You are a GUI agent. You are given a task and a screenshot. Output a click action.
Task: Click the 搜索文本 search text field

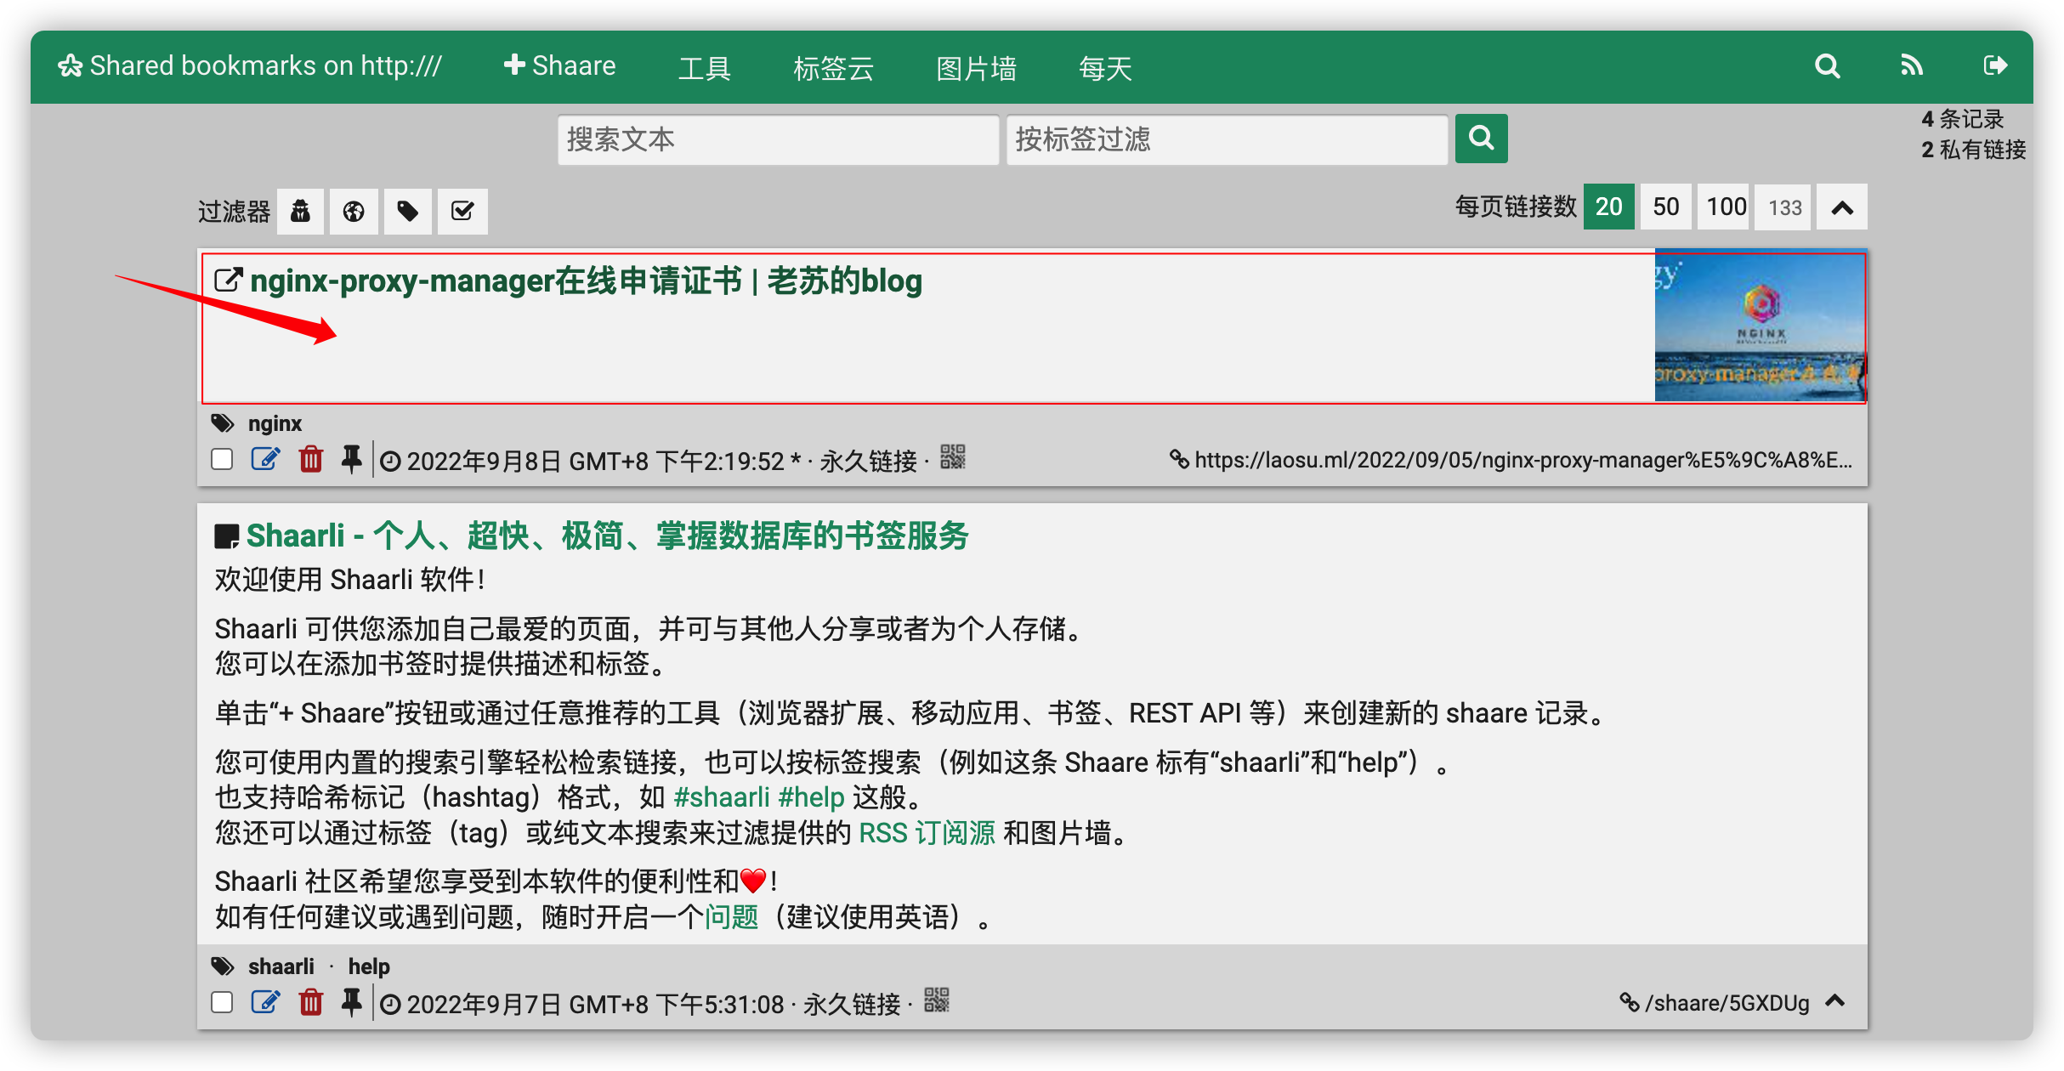pos(778,139)
